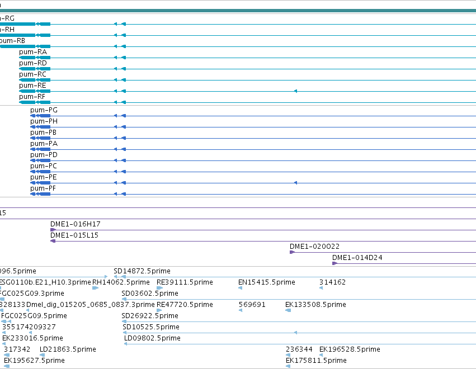Select the EK175811.5prime EST
This screenshot has height=369, width=476.
tap(316, 361)
